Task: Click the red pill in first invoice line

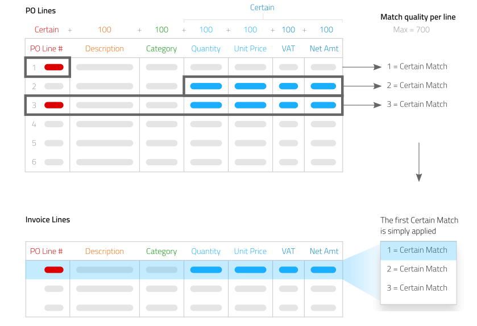Action: (x=54, y=270)
